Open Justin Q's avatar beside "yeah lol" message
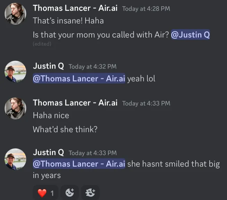Image resolution: width=227 pixels, height=200 pixels. (15, 71)
